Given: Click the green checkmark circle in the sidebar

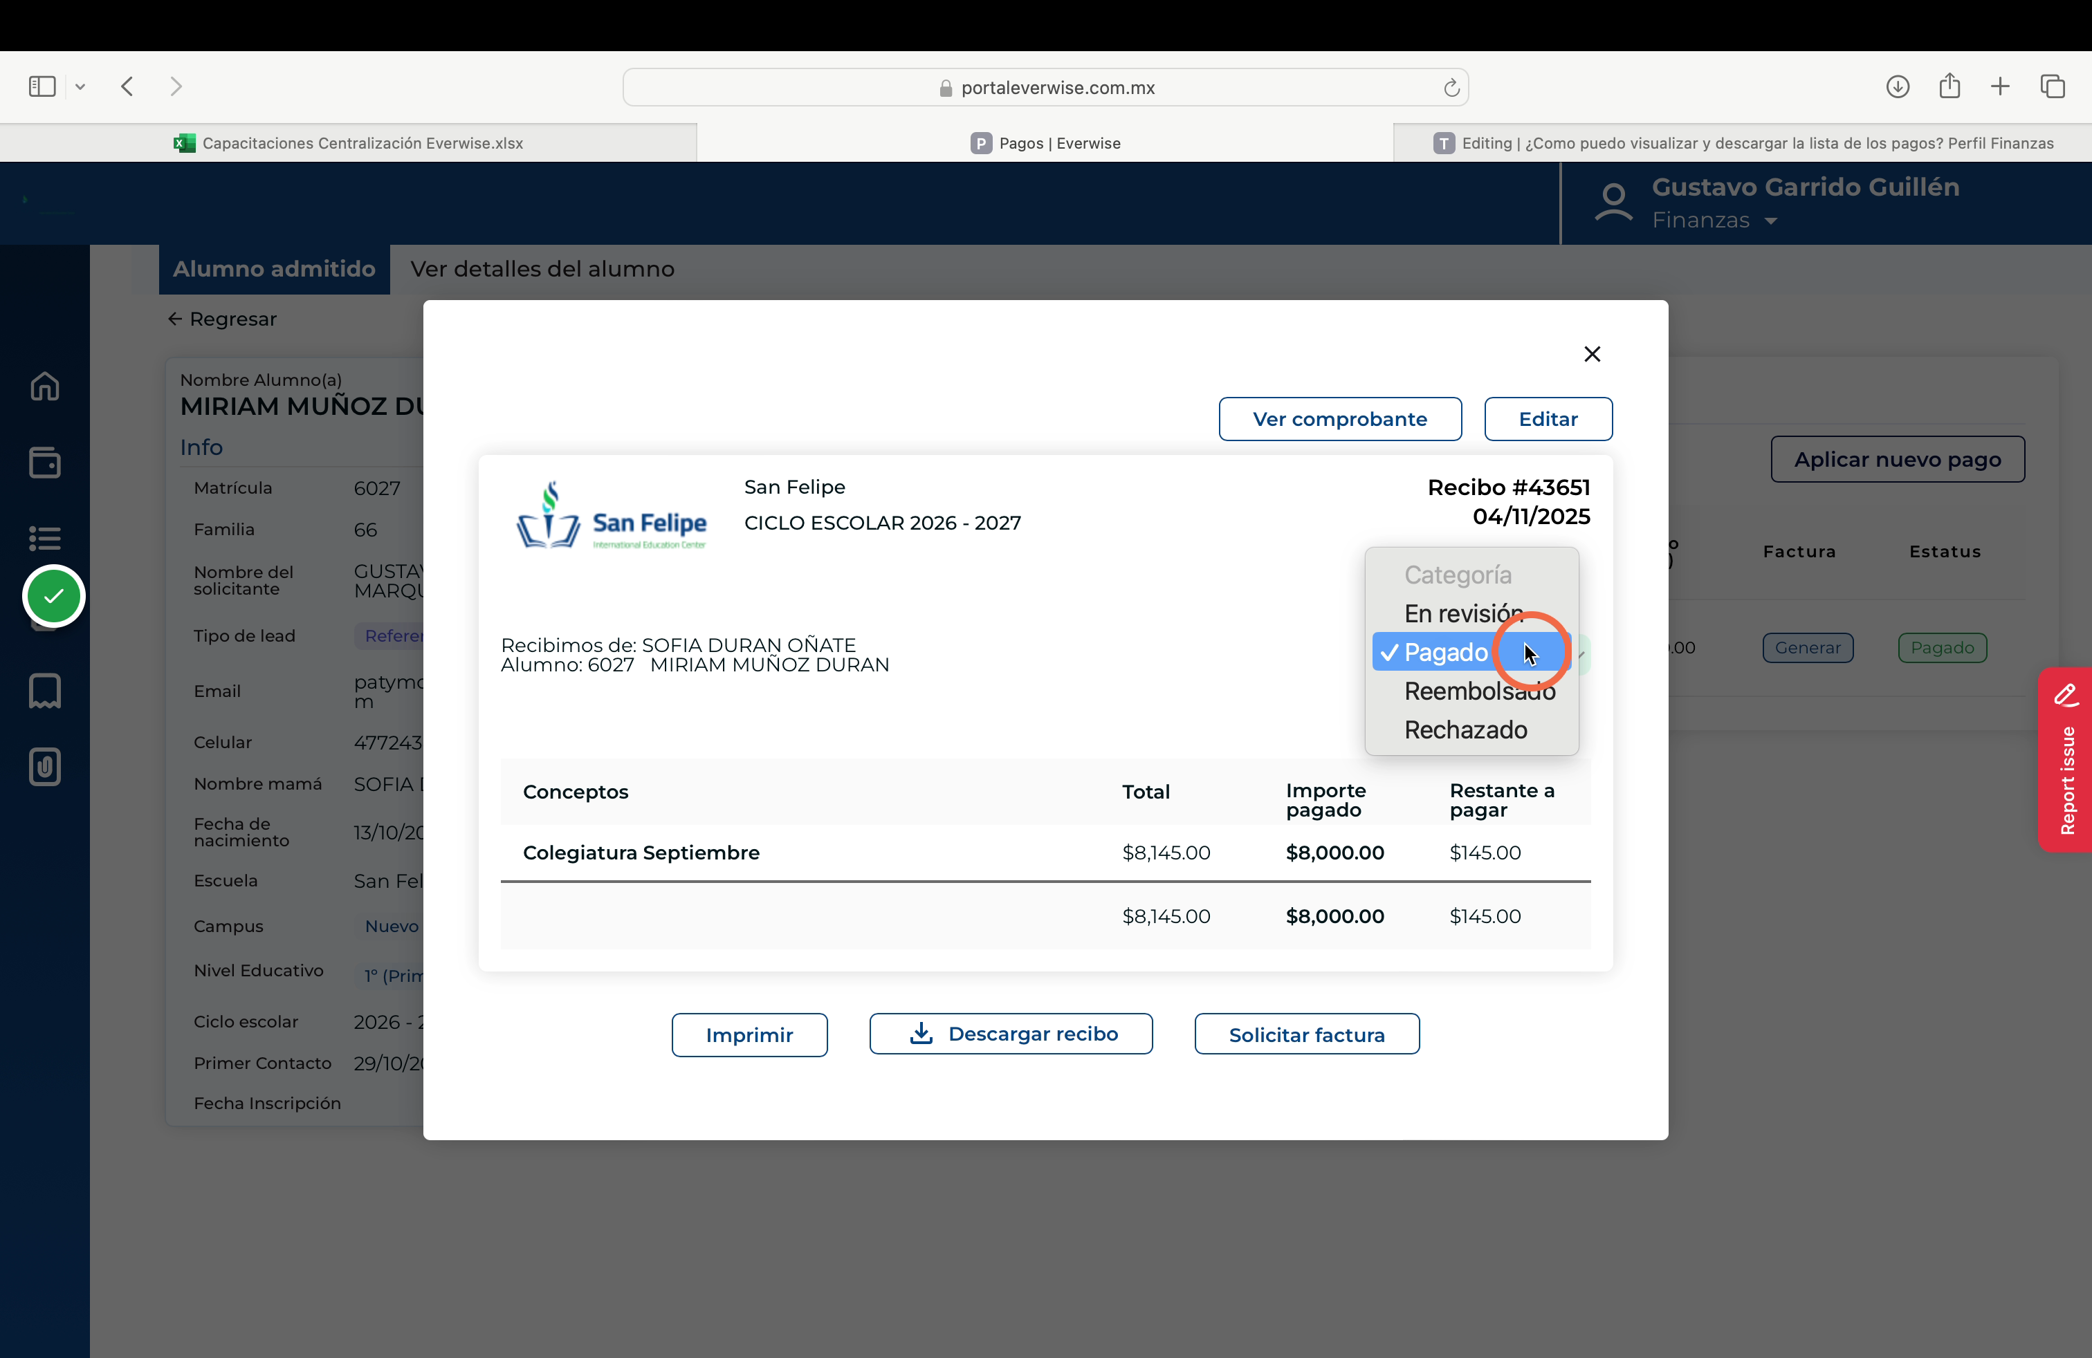Looking at the screenshot, I should click(54, 597).
